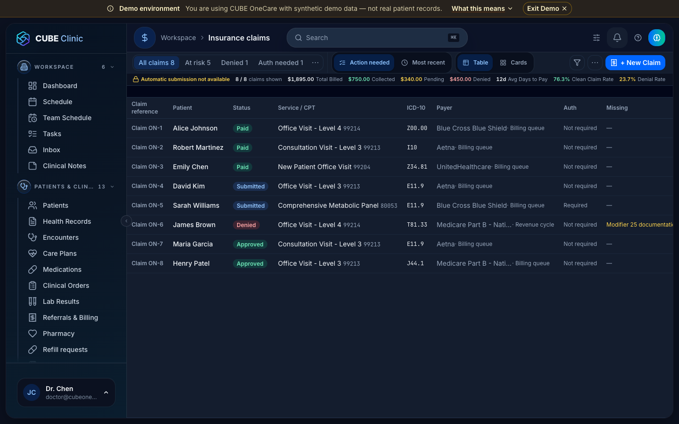Open the help question-mark icon
This screenshot has width=679, height=424.
click(x=638, y=38)
